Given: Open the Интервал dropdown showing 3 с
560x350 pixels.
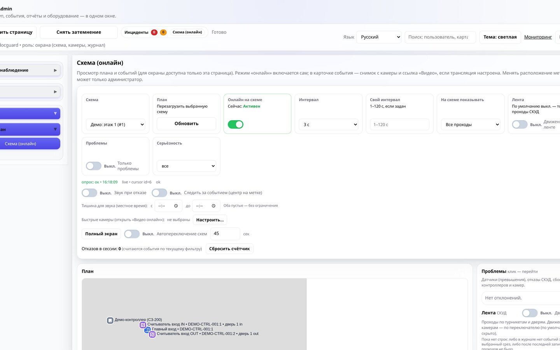Looking at the screenshot, I should click(329, 124).
